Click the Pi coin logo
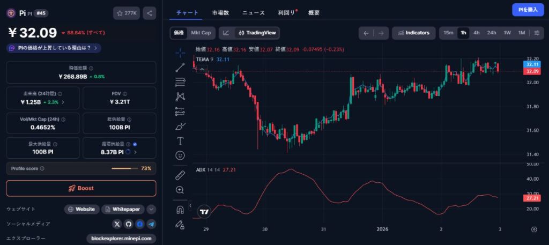Image resolution: width=549 pixels, height=245 pixels. [11, 13]
